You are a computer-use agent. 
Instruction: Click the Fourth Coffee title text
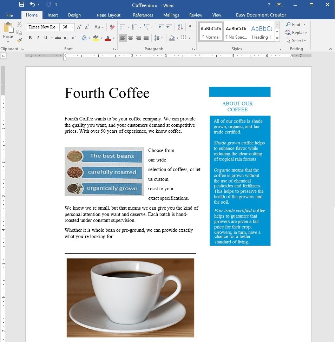point(107,93)
